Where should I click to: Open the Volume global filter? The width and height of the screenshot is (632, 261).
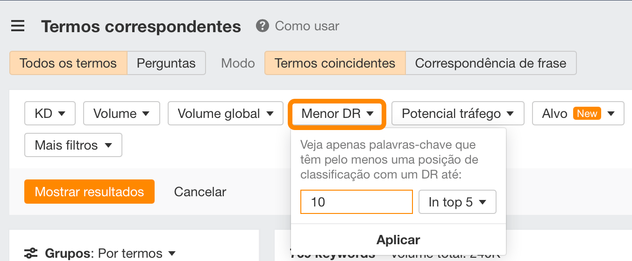(225, 114)
